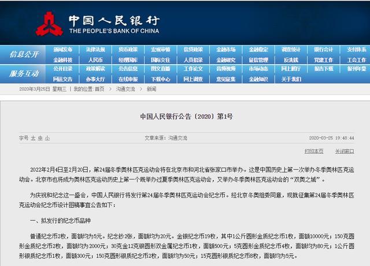Select 支付体系 in the top navigation

click(357, 50)
